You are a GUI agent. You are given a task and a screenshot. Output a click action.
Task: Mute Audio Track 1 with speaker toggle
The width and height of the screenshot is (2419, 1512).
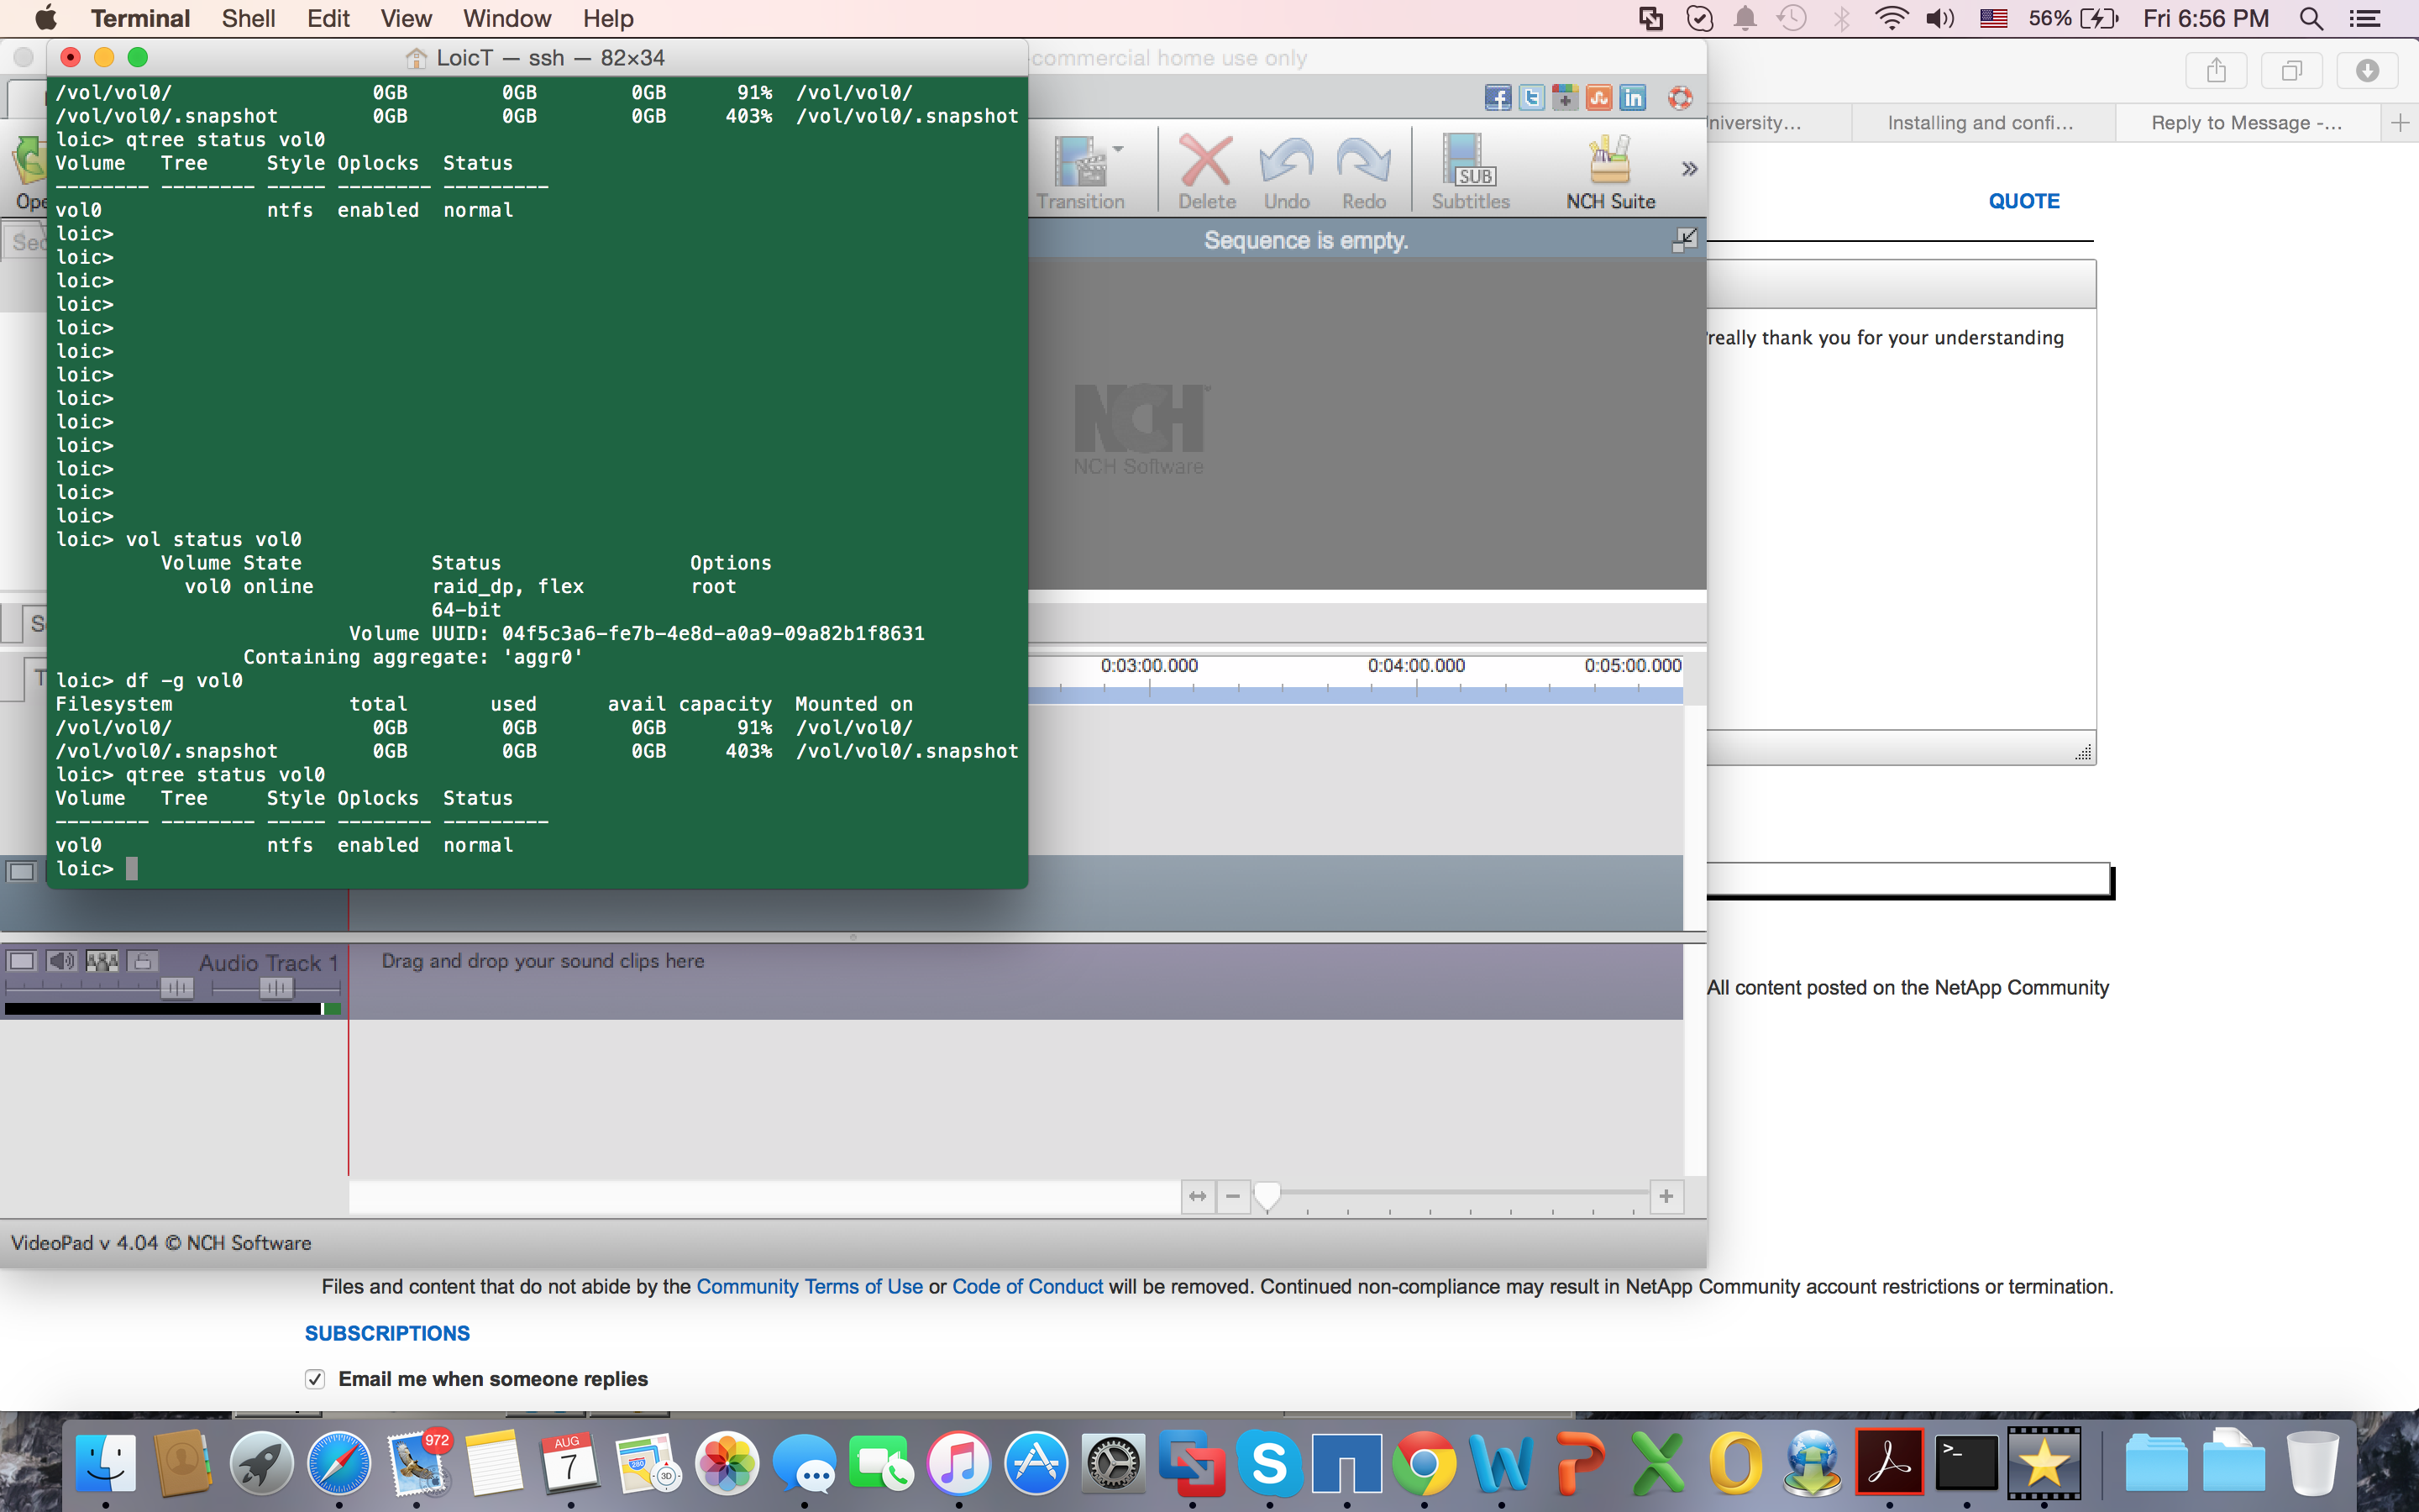pos(61,961)
